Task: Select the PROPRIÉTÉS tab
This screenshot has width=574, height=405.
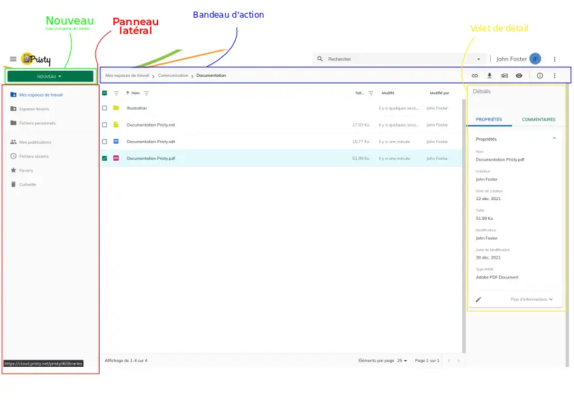Action: click(489, 119)
